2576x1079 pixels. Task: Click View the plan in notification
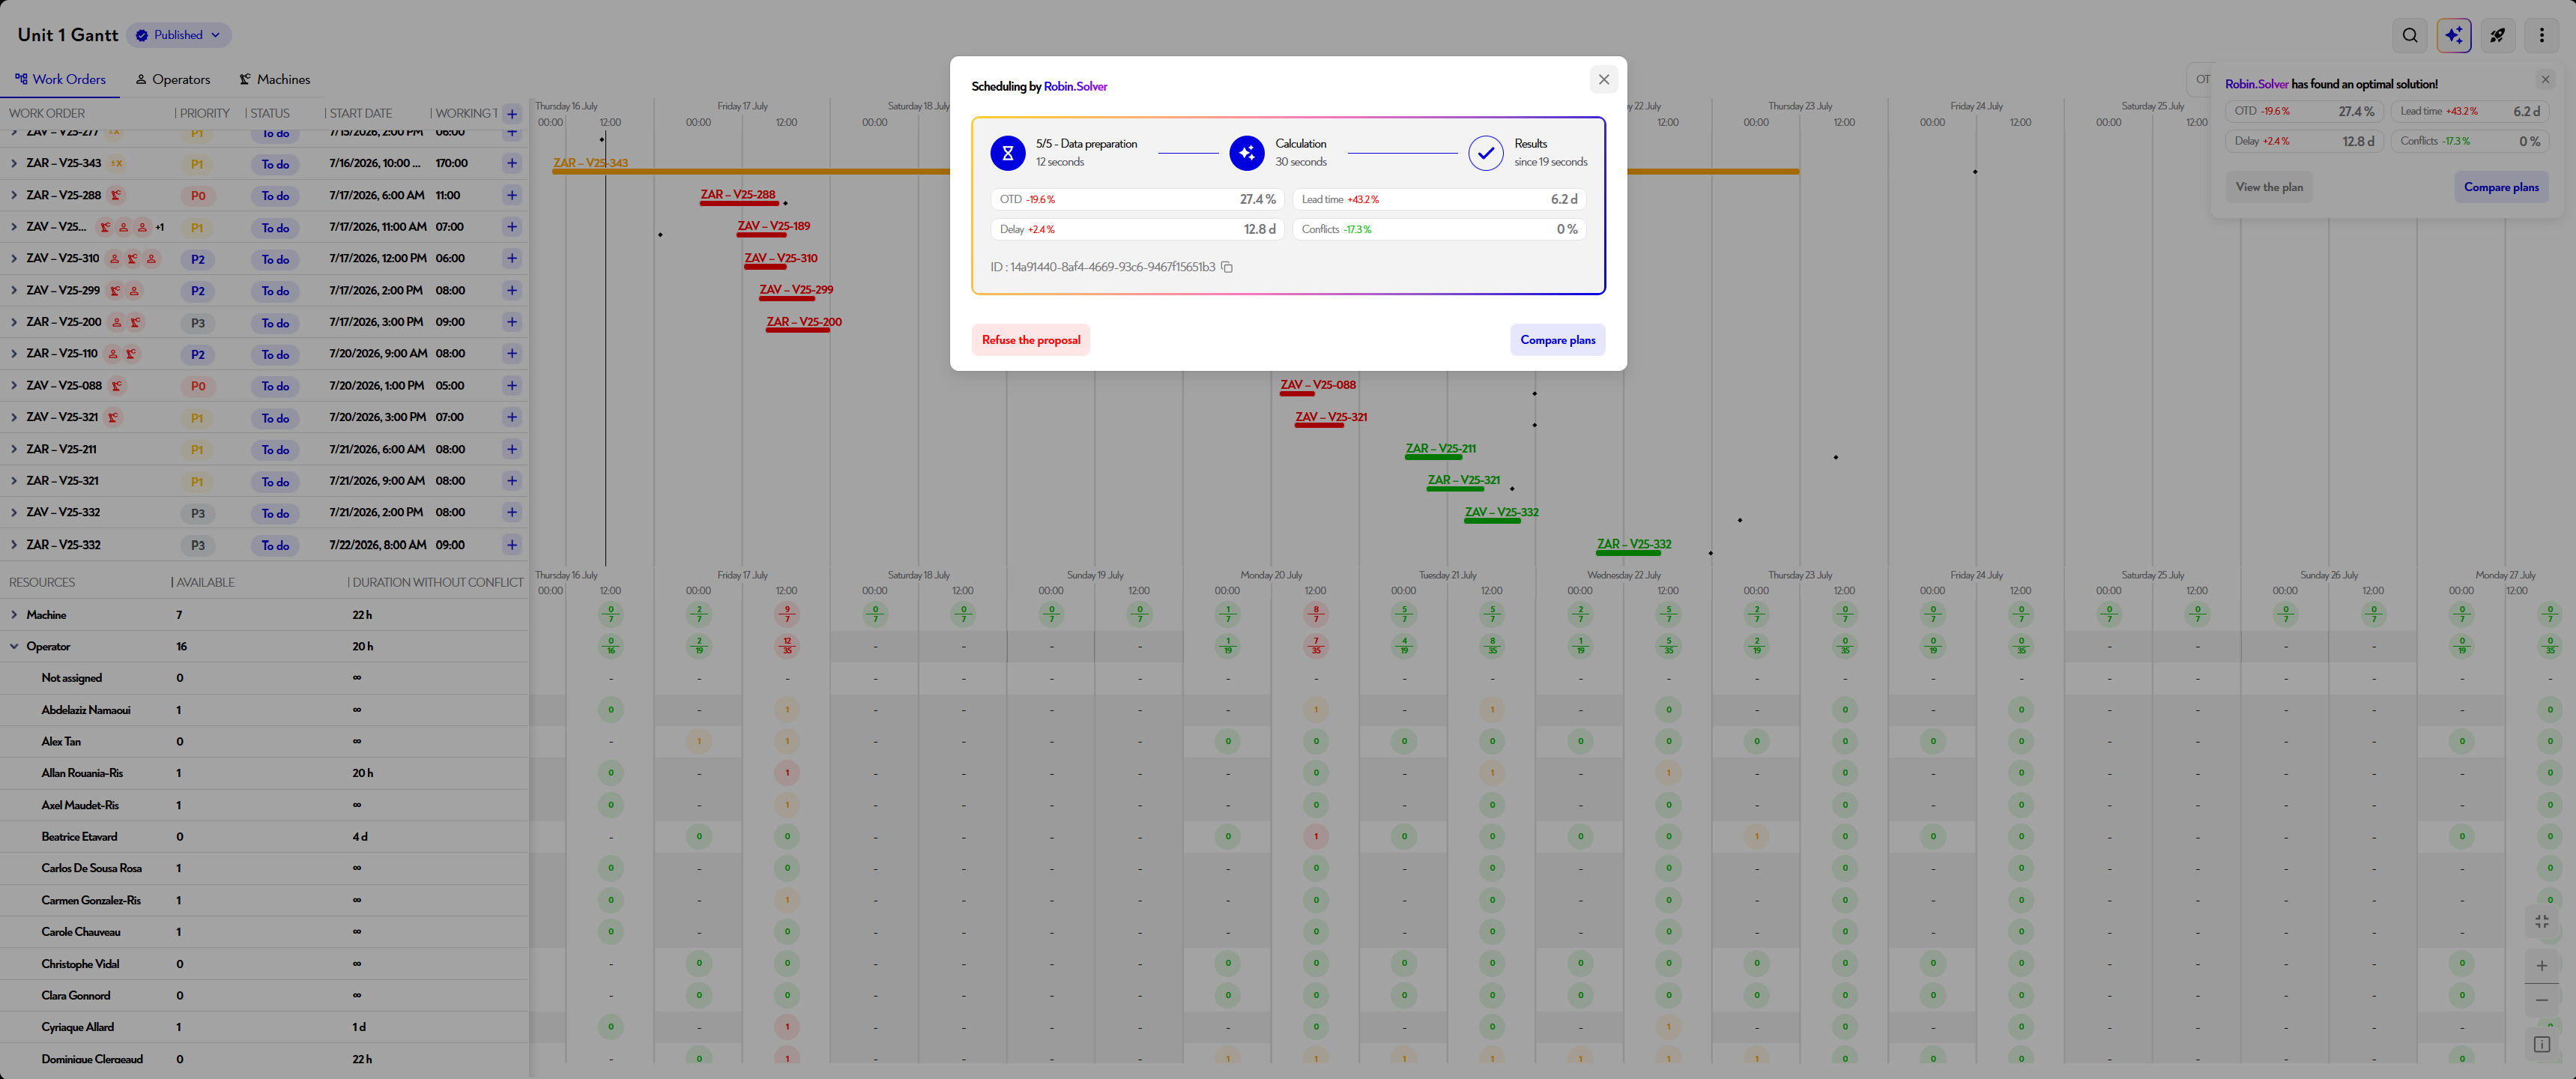tap(2269, 187)
